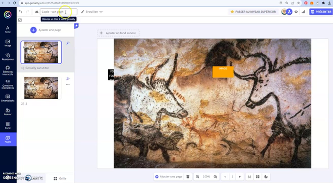Click the add collaborator icon

click(289, 12)
